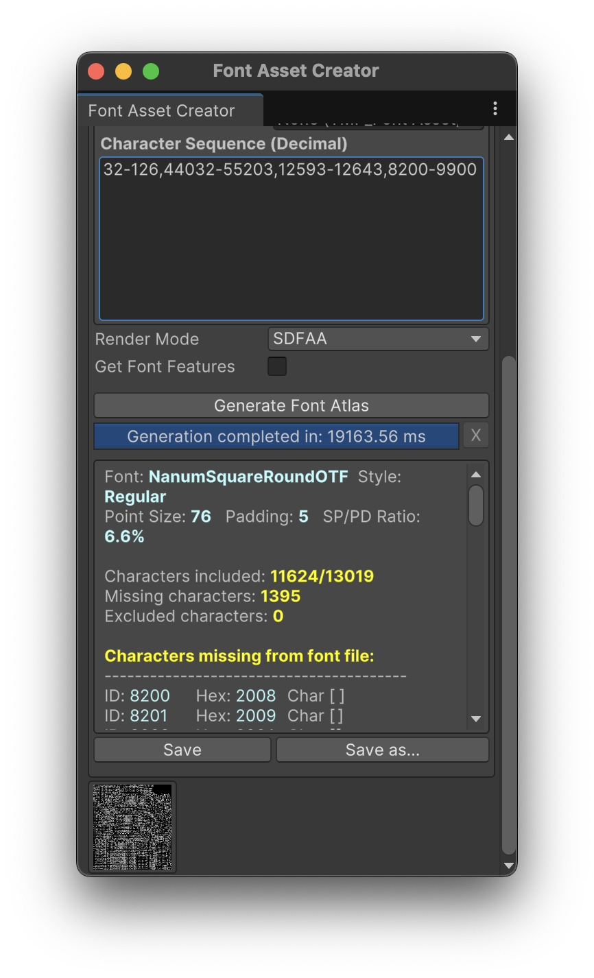This screenshot has width=594, height=978.
Task: Click into the Character Sequence text field
Action: [x=292, y=239]
